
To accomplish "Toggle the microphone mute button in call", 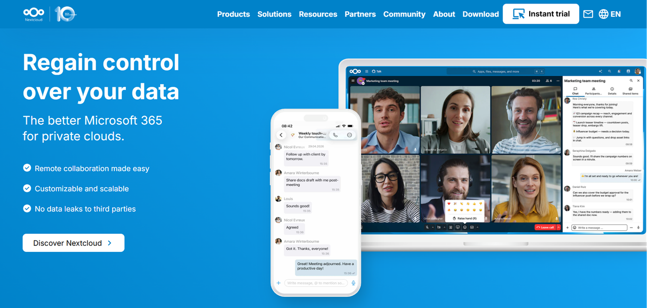I will (x=428, y=227).
